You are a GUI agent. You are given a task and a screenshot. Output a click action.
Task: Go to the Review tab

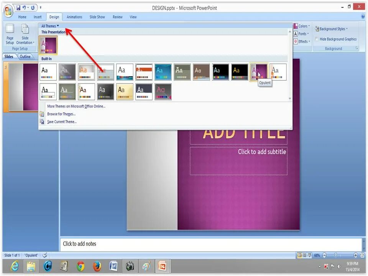[118, 17]
